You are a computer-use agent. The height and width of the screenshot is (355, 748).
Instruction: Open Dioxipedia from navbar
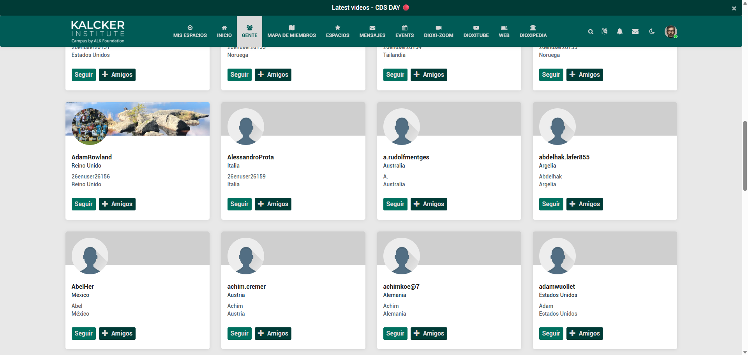coord(533,31)
